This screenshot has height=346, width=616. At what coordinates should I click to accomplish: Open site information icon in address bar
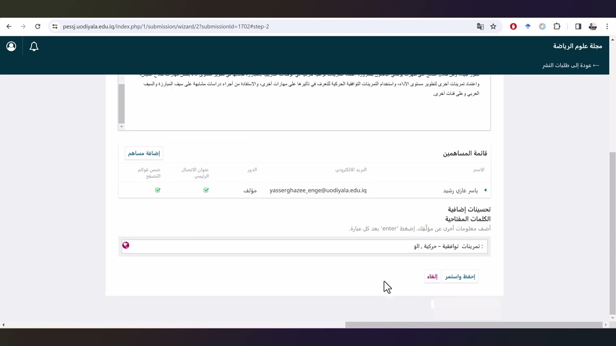[55, 26]
